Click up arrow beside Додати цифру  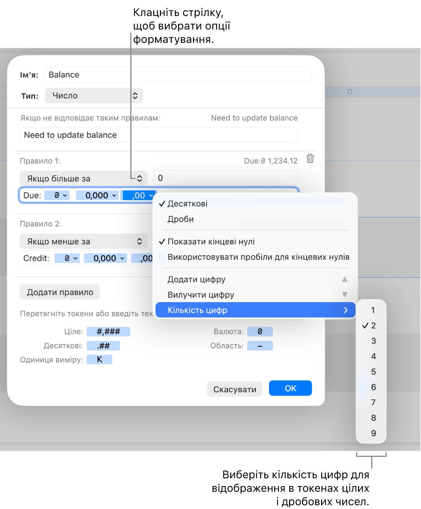(x=344, y=279)
